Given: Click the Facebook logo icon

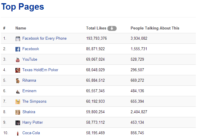Looking at the screenshot, I should point(18,49).
